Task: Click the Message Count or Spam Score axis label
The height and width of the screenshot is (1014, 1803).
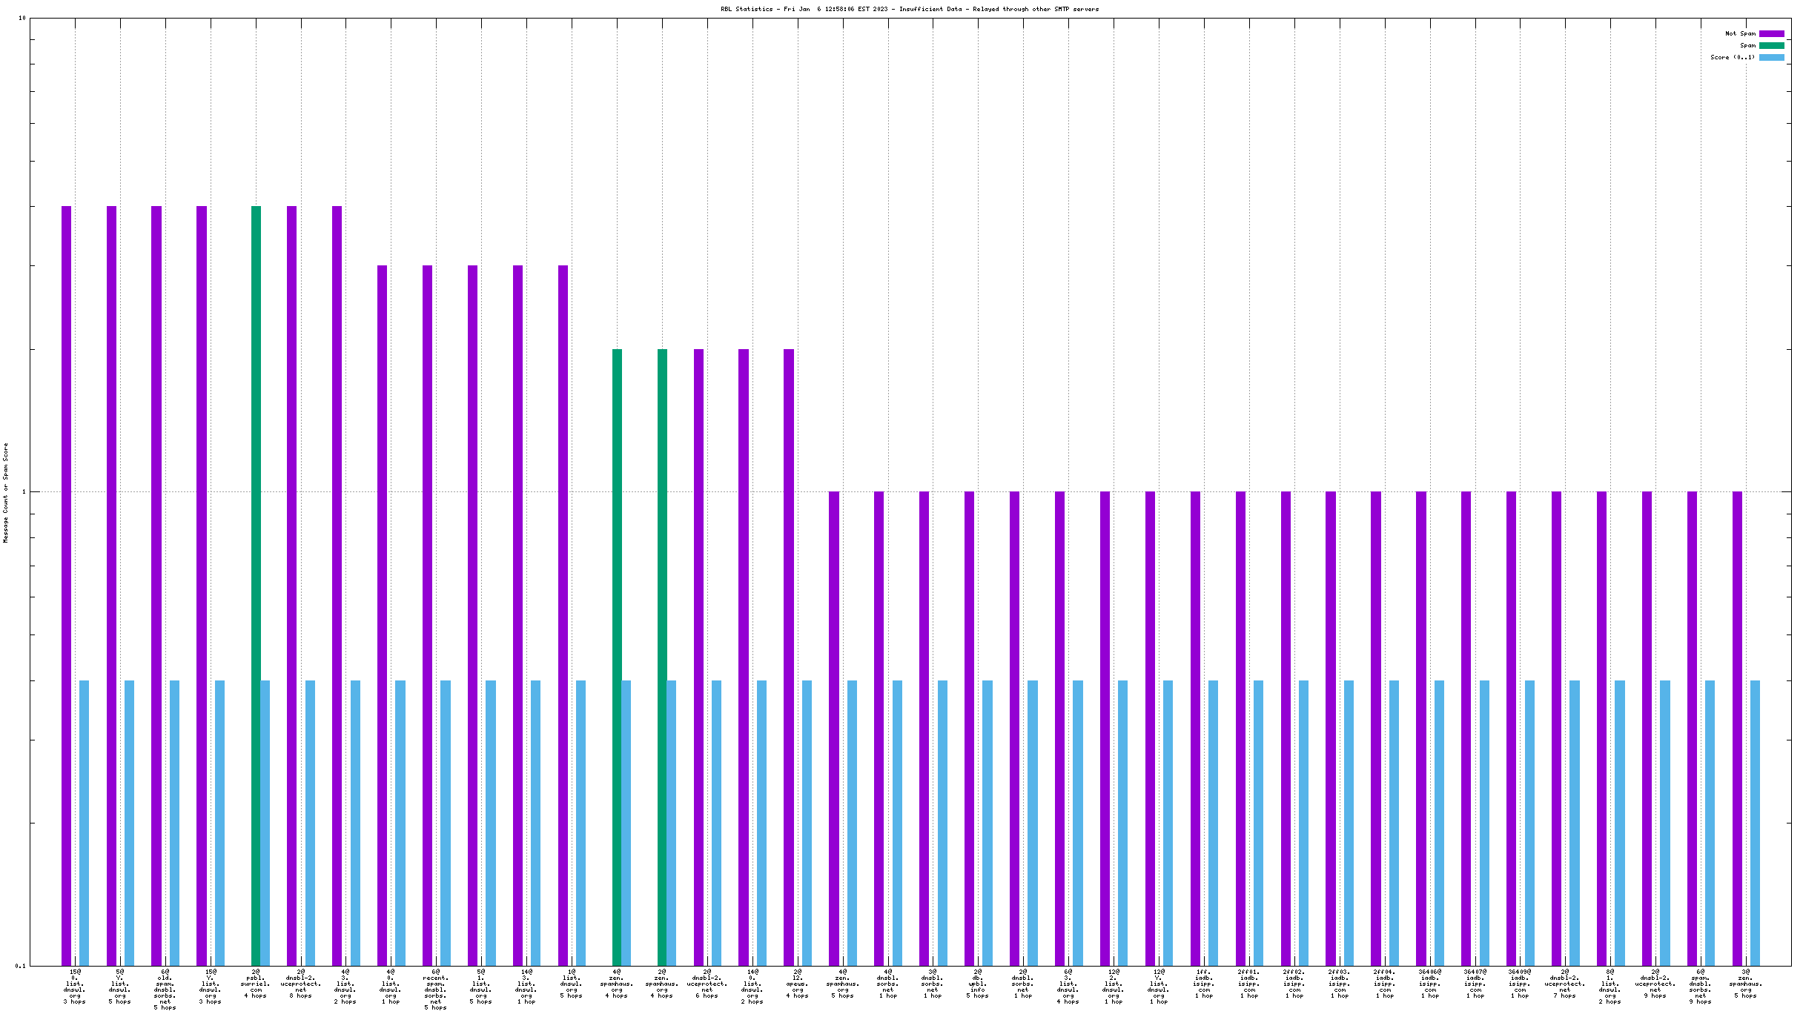Action: 6,493
